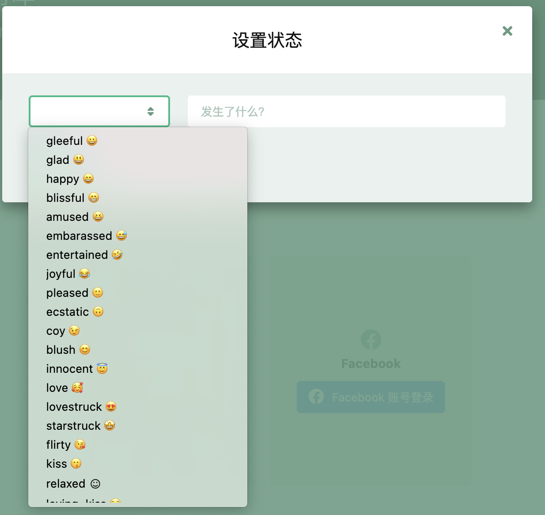The height and width of the screenshot is (515, 545).
Task: Pick the "happy" 😄 mood emoji
Action: click(70, 179)
